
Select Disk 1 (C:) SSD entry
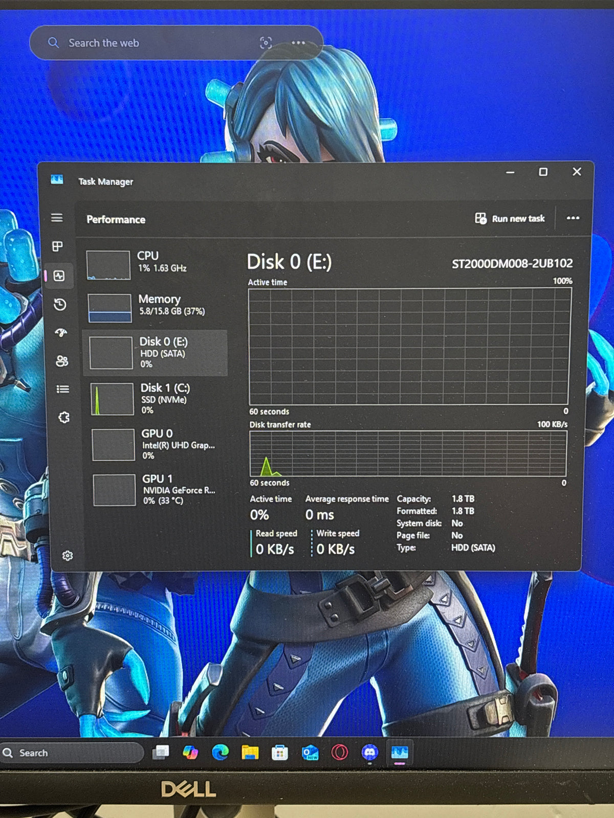click(157, 399)
